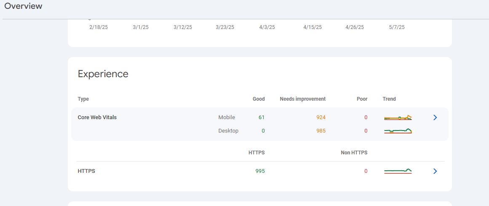Viewport: 489px width, 206px height.
Task: Click the Experience section heading
Action: (103, 74)
